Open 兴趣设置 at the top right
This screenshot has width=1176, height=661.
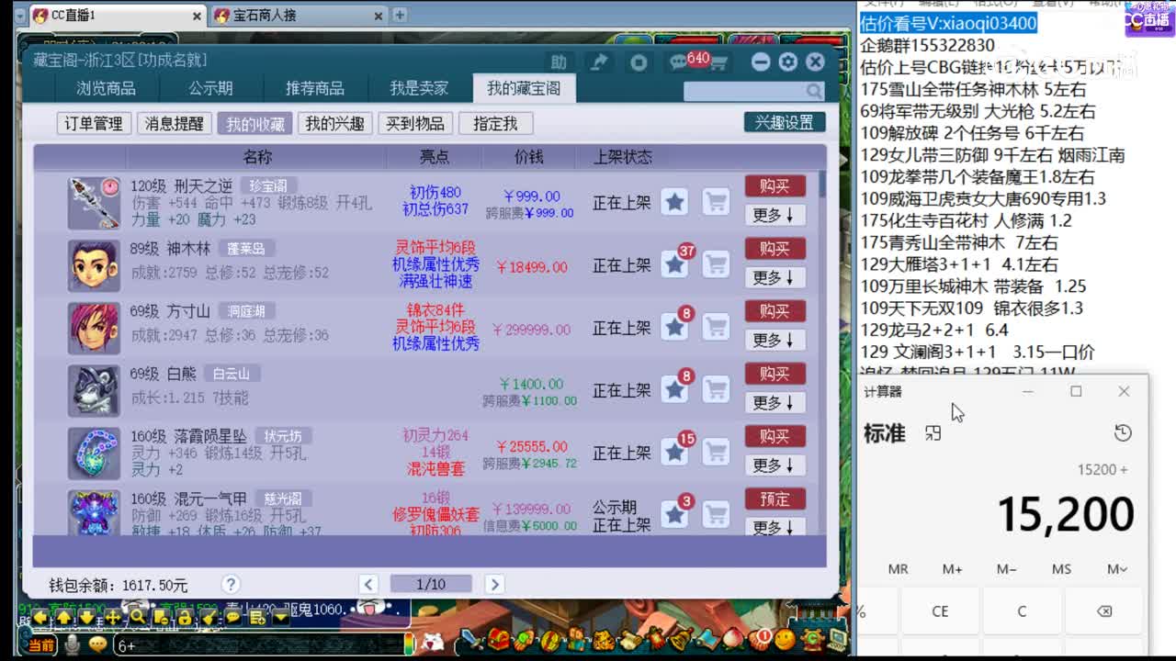pyautogui.click(x=786, y=121)
